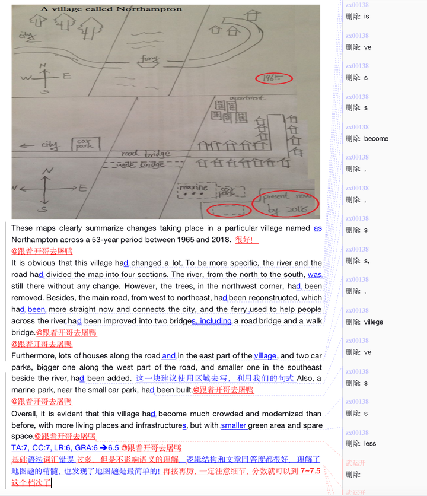The width and height of the screenshot is (427, 496).
Task: Click the blue comment "这一块建议使用区域去写"
Action: tap(181, 379)
